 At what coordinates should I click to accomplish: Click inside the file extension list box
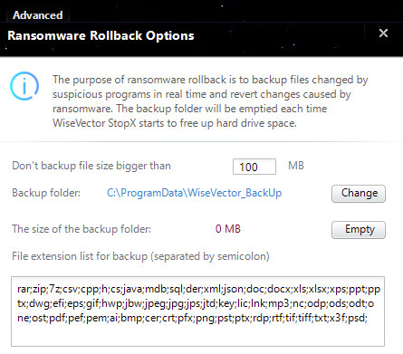pyautogui.click(x=197, y=311)
